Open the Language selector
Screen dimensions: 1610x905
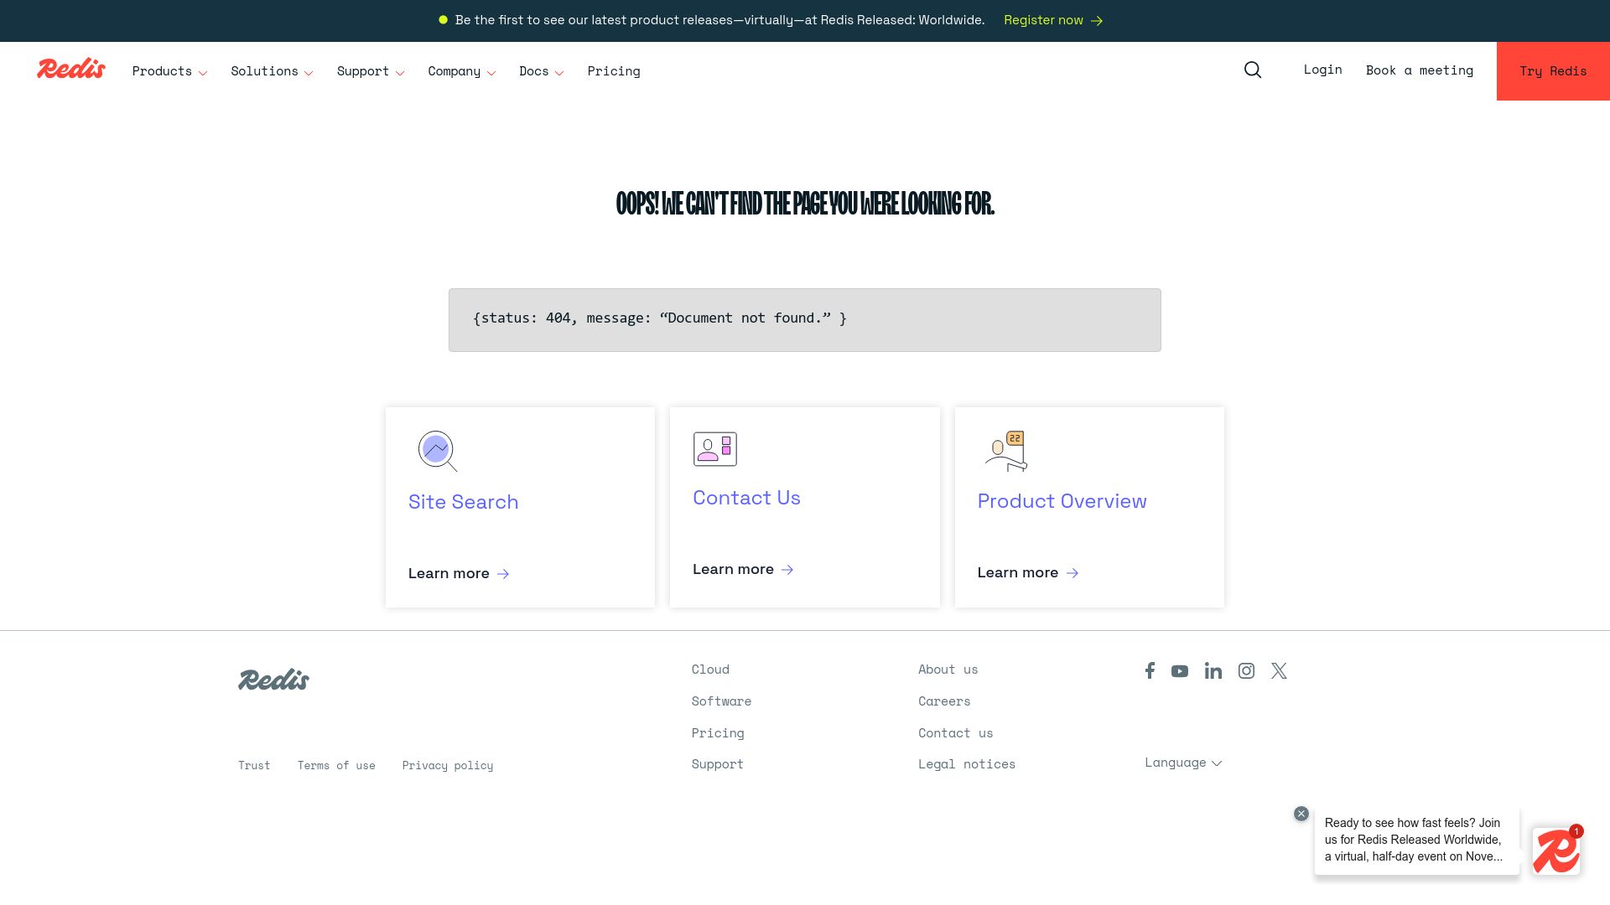1183,763
